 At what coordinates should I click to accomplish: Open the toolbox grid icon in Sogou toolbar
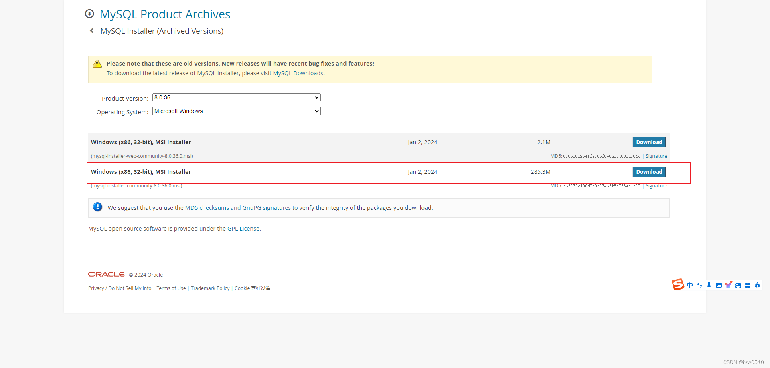pyautogui.click(x=748, y=285)
